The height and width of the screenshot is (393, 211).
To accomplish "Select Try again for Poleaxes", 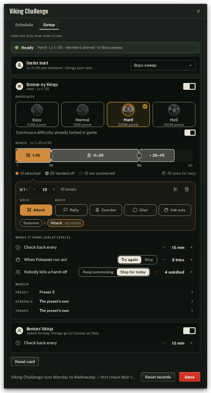I will tap(130, 260).
